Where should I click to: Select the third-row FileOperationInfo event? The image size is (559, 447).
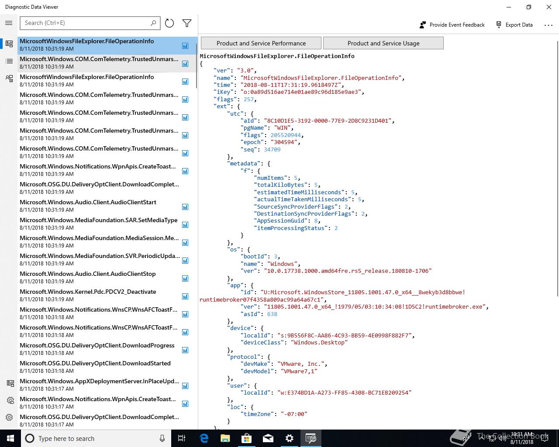tap(107, 81)
